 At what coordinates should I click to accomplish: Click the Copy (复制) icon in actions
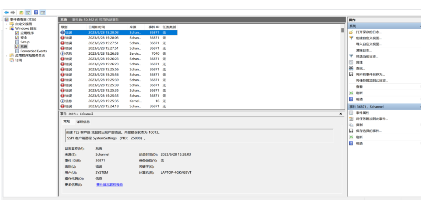point(351,125)
